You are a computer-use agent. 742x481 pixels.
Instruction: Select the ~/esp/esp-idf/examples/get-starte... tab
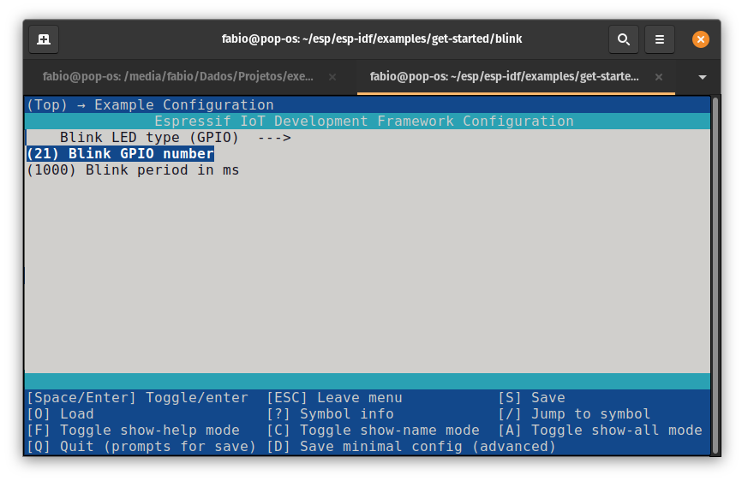pos(504,76)
